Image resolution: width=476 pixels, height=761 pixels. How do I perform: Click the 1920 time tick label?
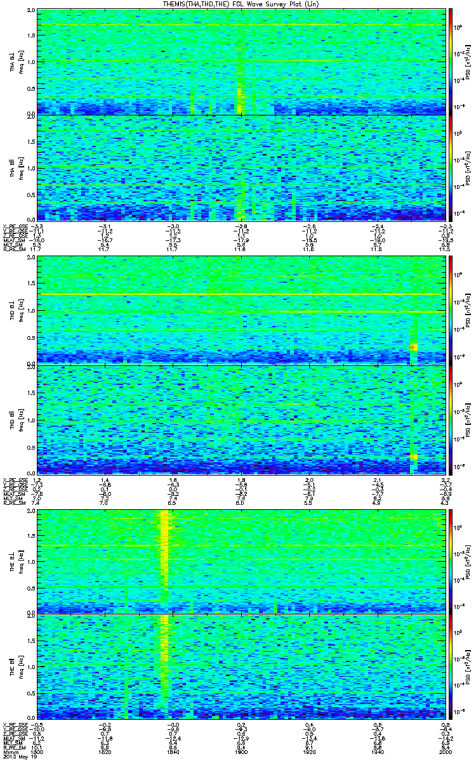(309, 751)
